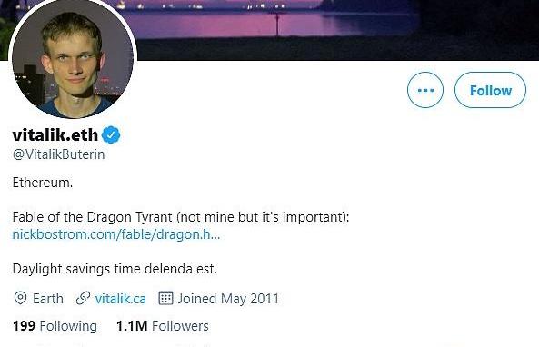
Task: Click the calendar icon beside Joined
Action: point(165,298)
